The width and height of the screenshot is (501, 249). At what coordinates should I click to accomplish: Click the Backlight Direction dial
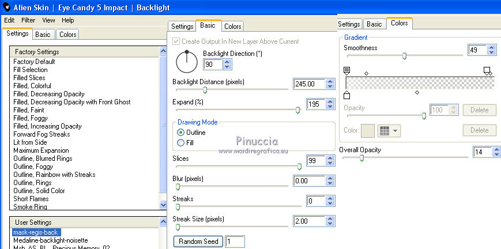click(x=187, y=62)
